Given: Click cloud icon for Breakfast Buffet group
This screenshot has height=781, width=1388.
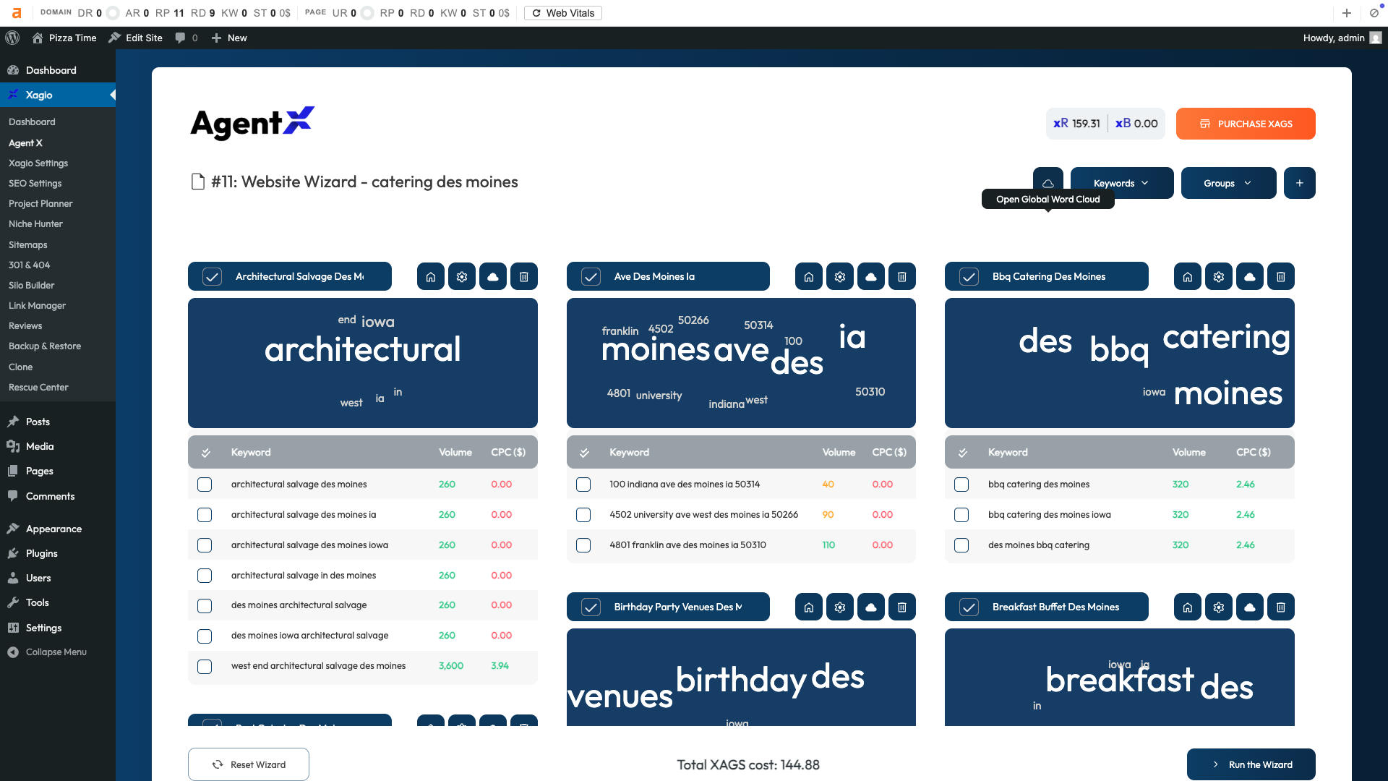Looking at the screenshot, I should 1250,607.
